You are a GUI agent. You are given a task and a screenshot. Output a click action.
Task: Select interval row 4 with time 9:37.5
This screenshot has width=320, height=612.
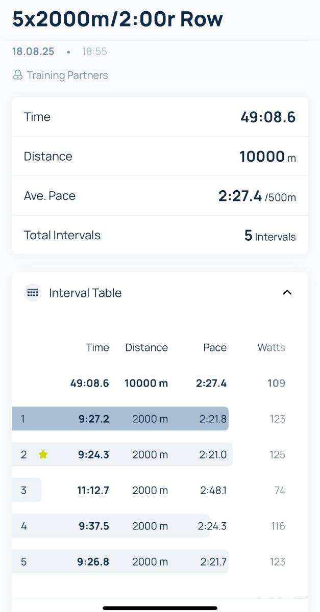click(160, 526)
